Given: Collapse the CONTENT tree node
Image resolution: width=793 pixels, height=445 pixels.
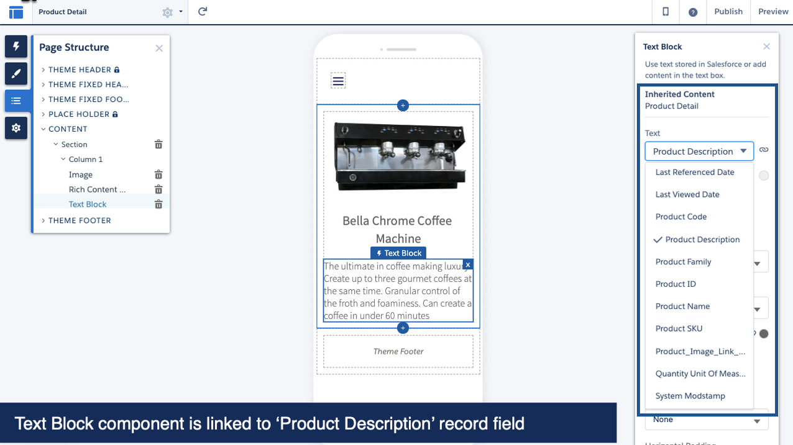Looking at the screenshot, I should pyautogui.click(x=44, y=129).
